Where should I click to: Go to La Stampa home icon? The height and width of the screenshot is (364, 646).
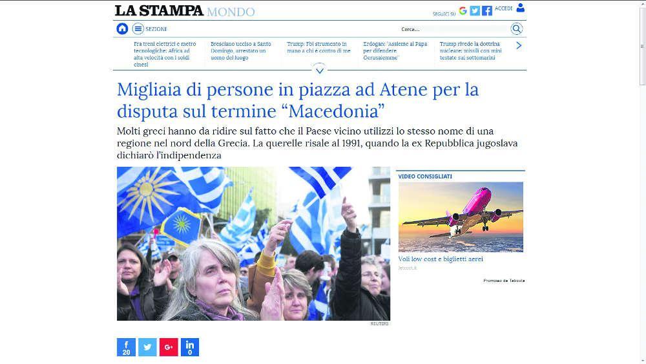point(122,29)
